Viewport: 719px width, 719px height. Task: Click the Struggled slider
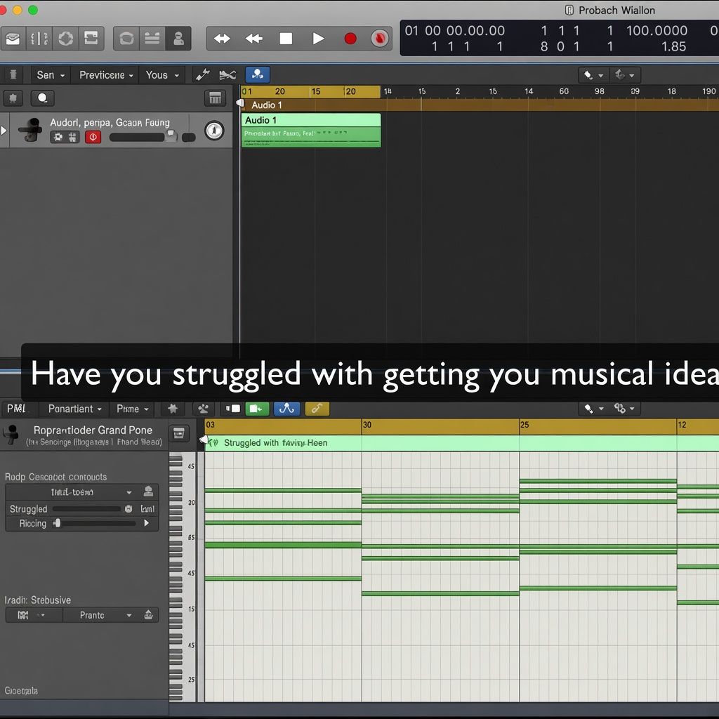pos(86,508)
